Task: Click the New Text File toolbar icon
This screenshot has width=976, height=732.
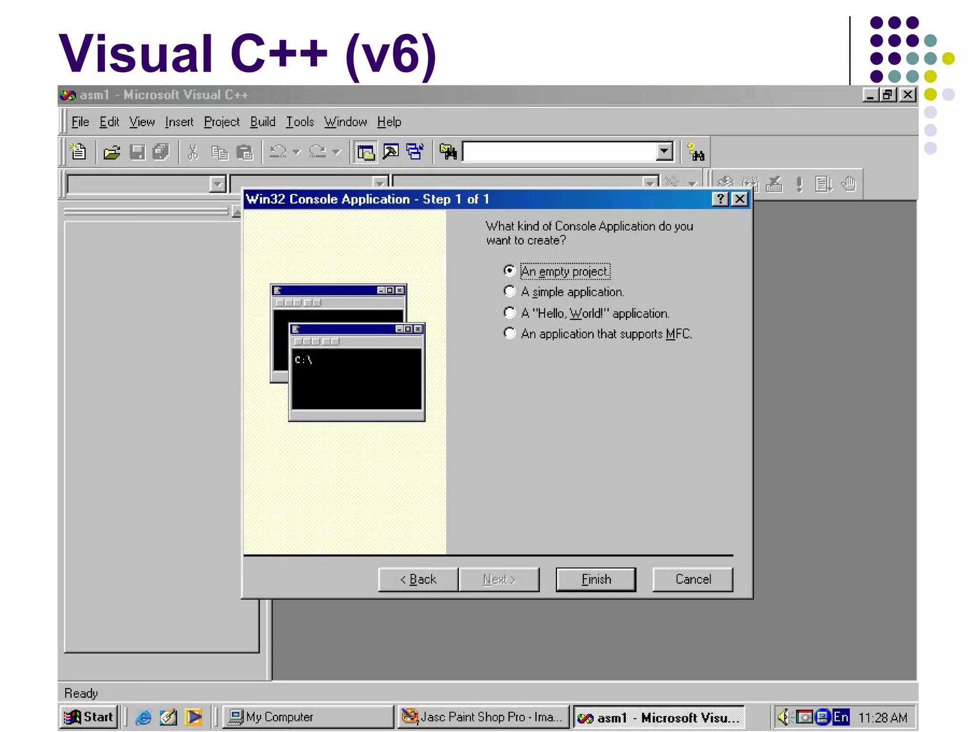Action: (78, 152)
